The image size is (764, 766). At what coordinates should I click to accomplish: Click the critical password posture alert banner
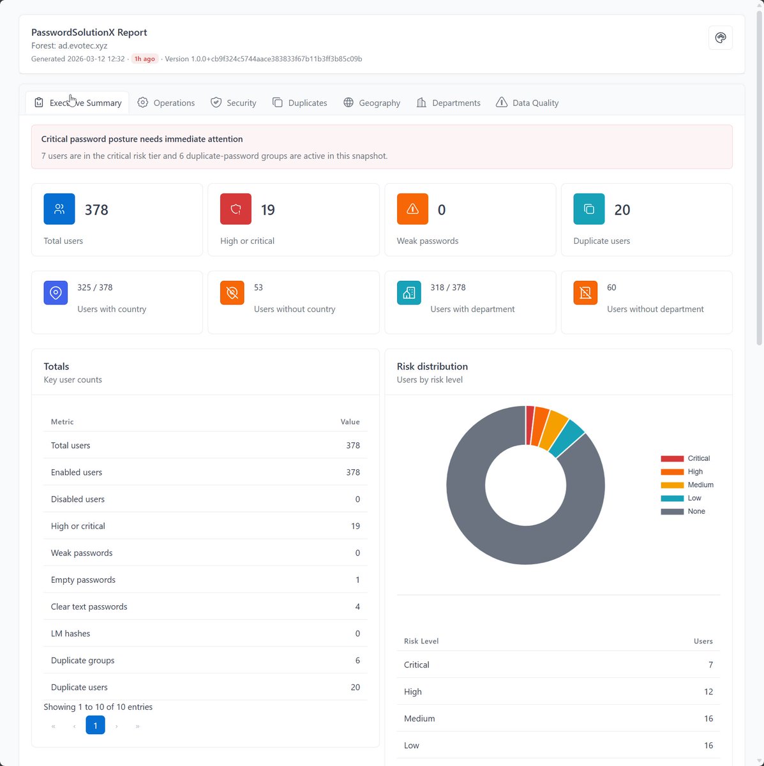pyautogui.click(x=382, y=147)
